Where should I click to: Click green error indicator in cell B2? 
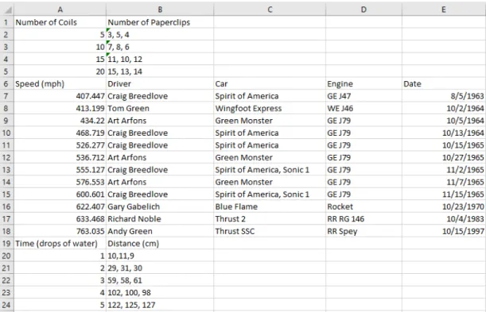[108, 30]
